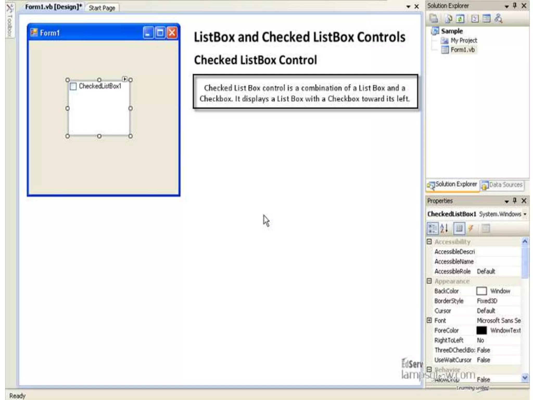Screen dimensions: 533x400
Task: Select the Solution Explorer bottom tab
Action: 453,185
